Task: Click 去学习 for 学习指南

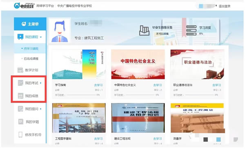Action: tap(98, 85)
